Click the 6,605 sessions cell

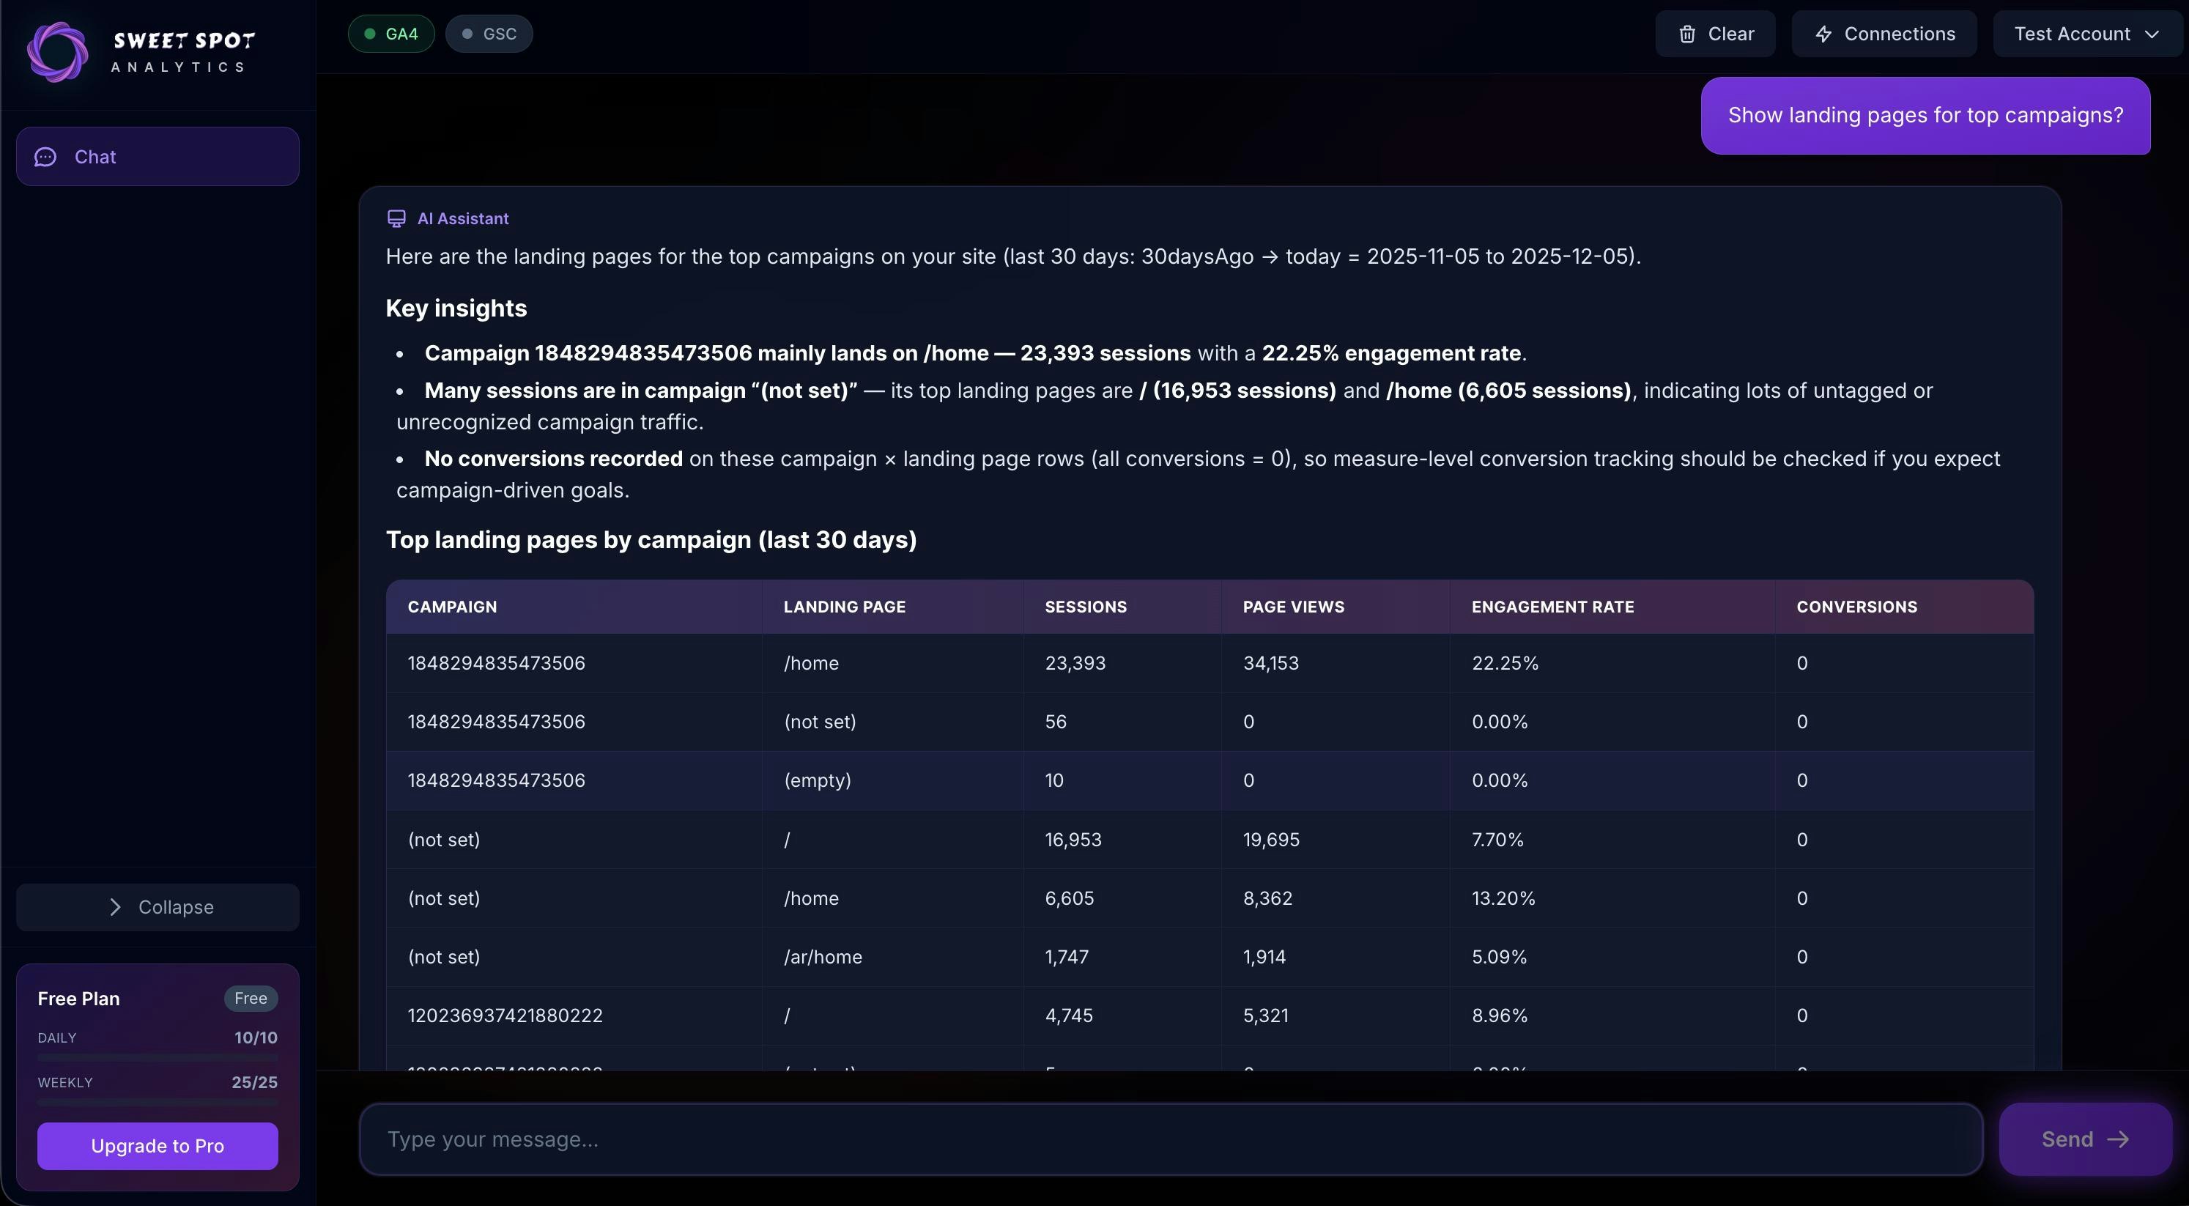[x=1122, y=898]
